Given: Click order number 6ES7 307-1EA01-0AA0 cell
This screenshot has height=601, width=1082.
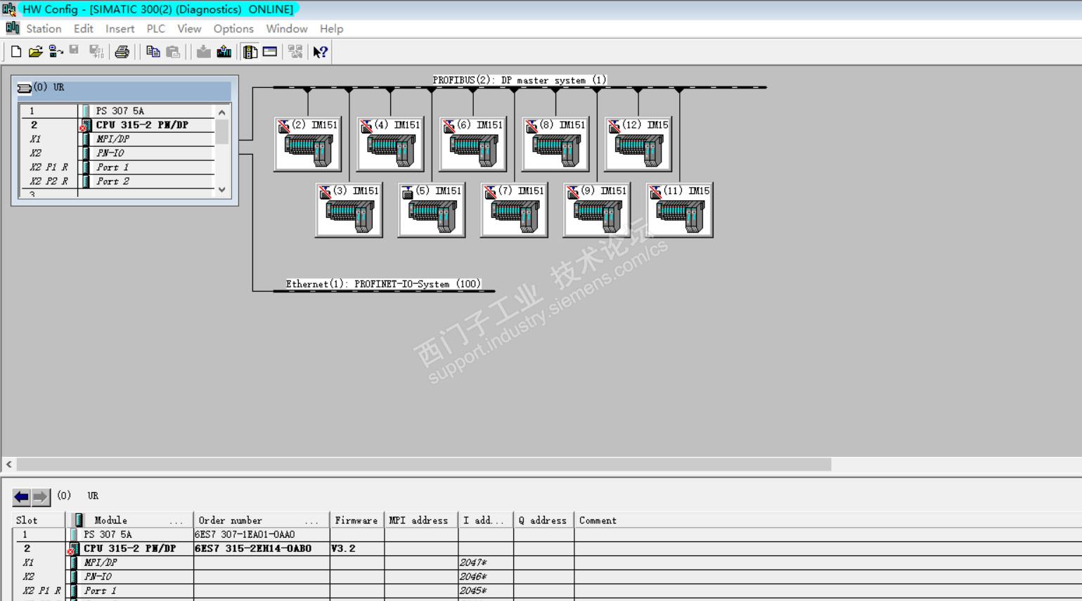Looking at the screenshot, I should click(262, 535).
